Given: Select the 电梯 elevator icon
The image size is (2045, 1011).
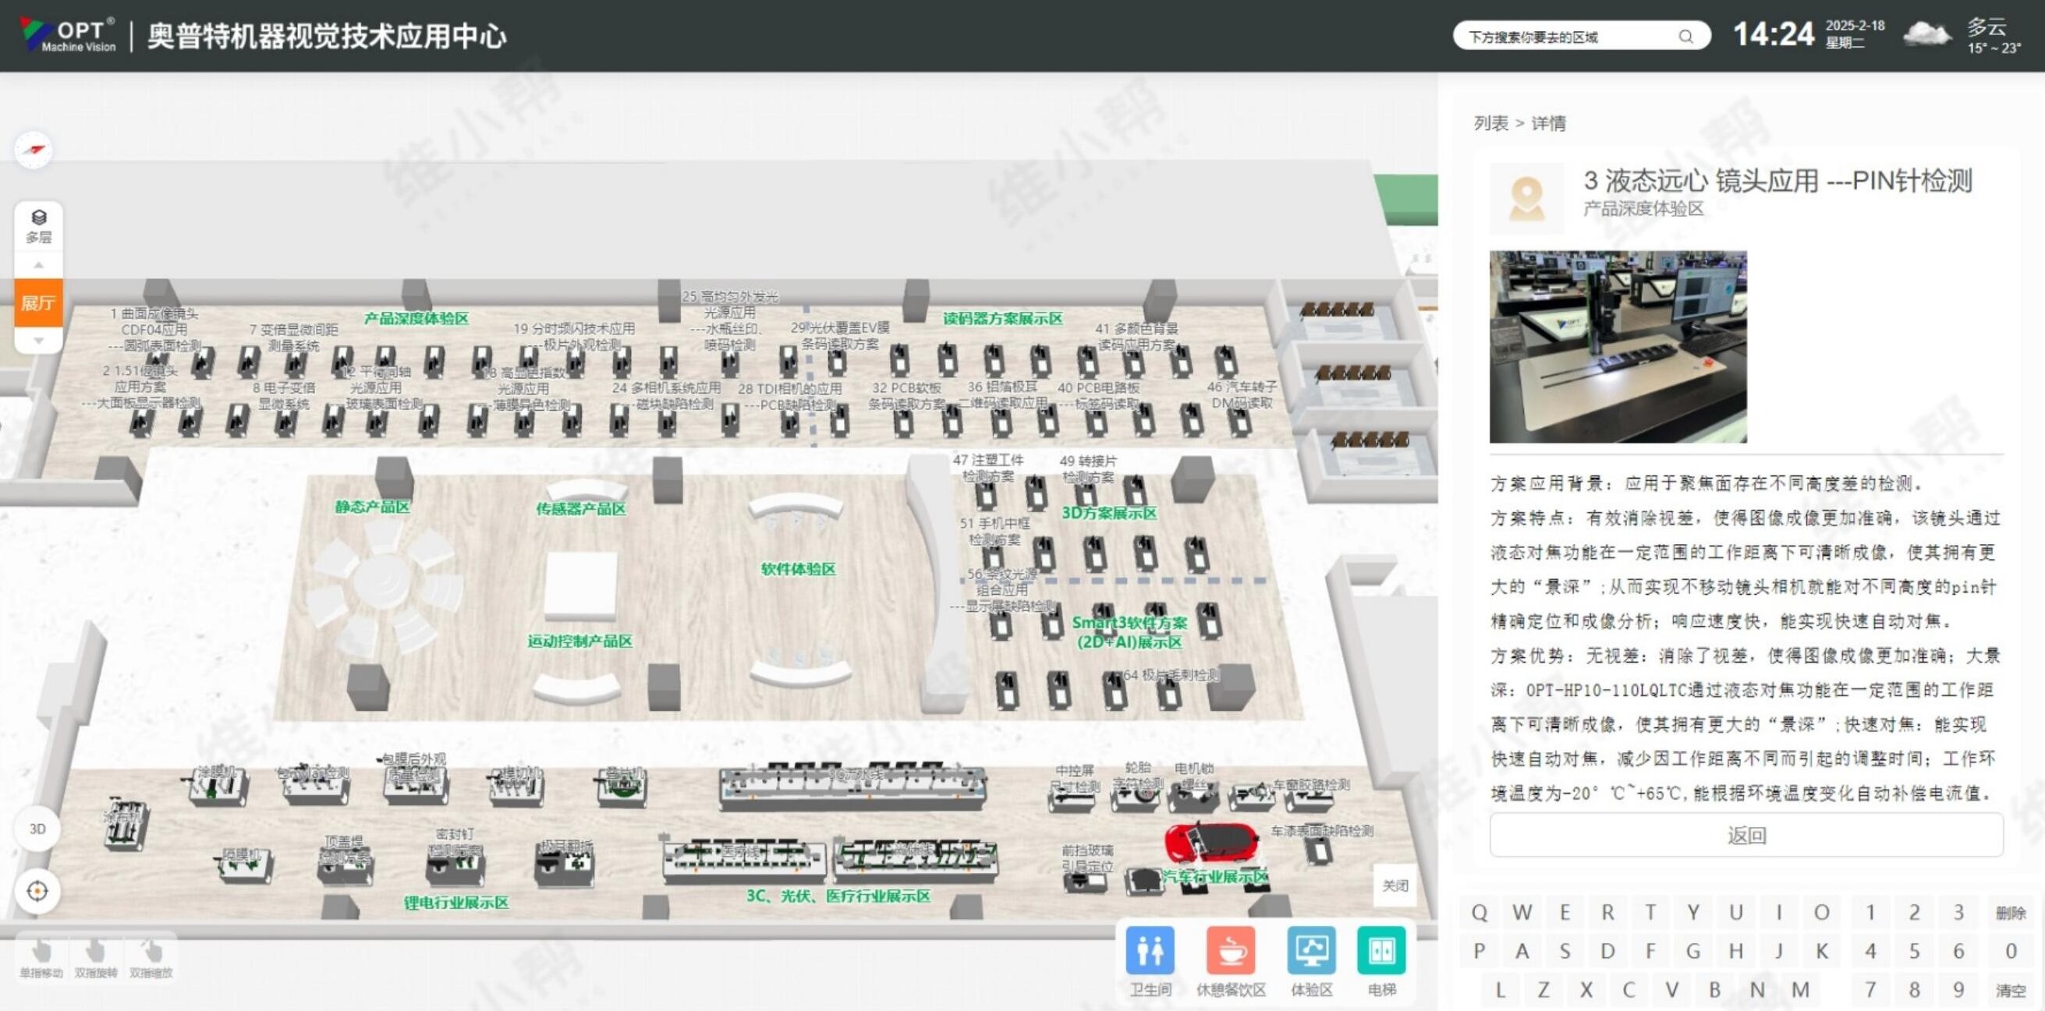Looking at the screenshot, I should [x=1381, y=950].
